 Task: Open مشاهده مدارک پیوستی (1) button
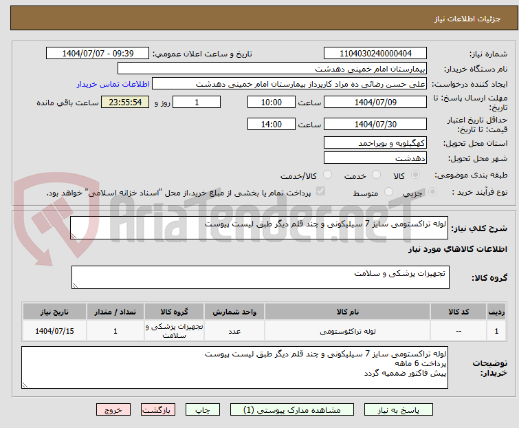coord(292,410)
